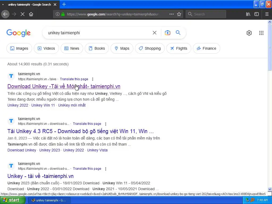Open Google quick settings gear icon

(x=249, y=33)
